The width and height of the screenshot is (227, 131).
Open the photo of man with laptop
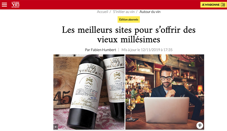pyautogui.click(x=165, y=92)
